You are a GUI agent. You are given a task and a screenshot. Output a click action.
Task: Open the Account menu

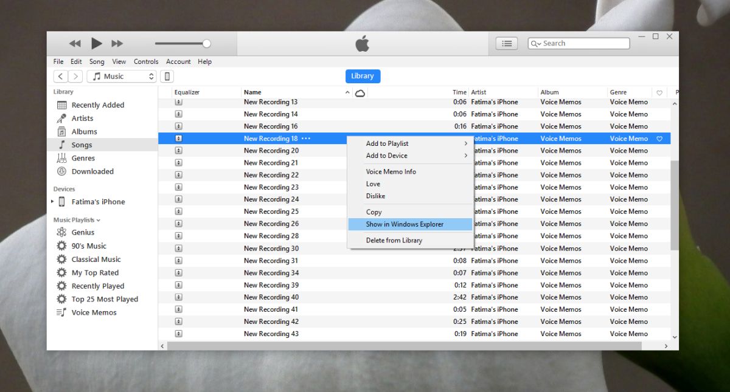[178, 61]
